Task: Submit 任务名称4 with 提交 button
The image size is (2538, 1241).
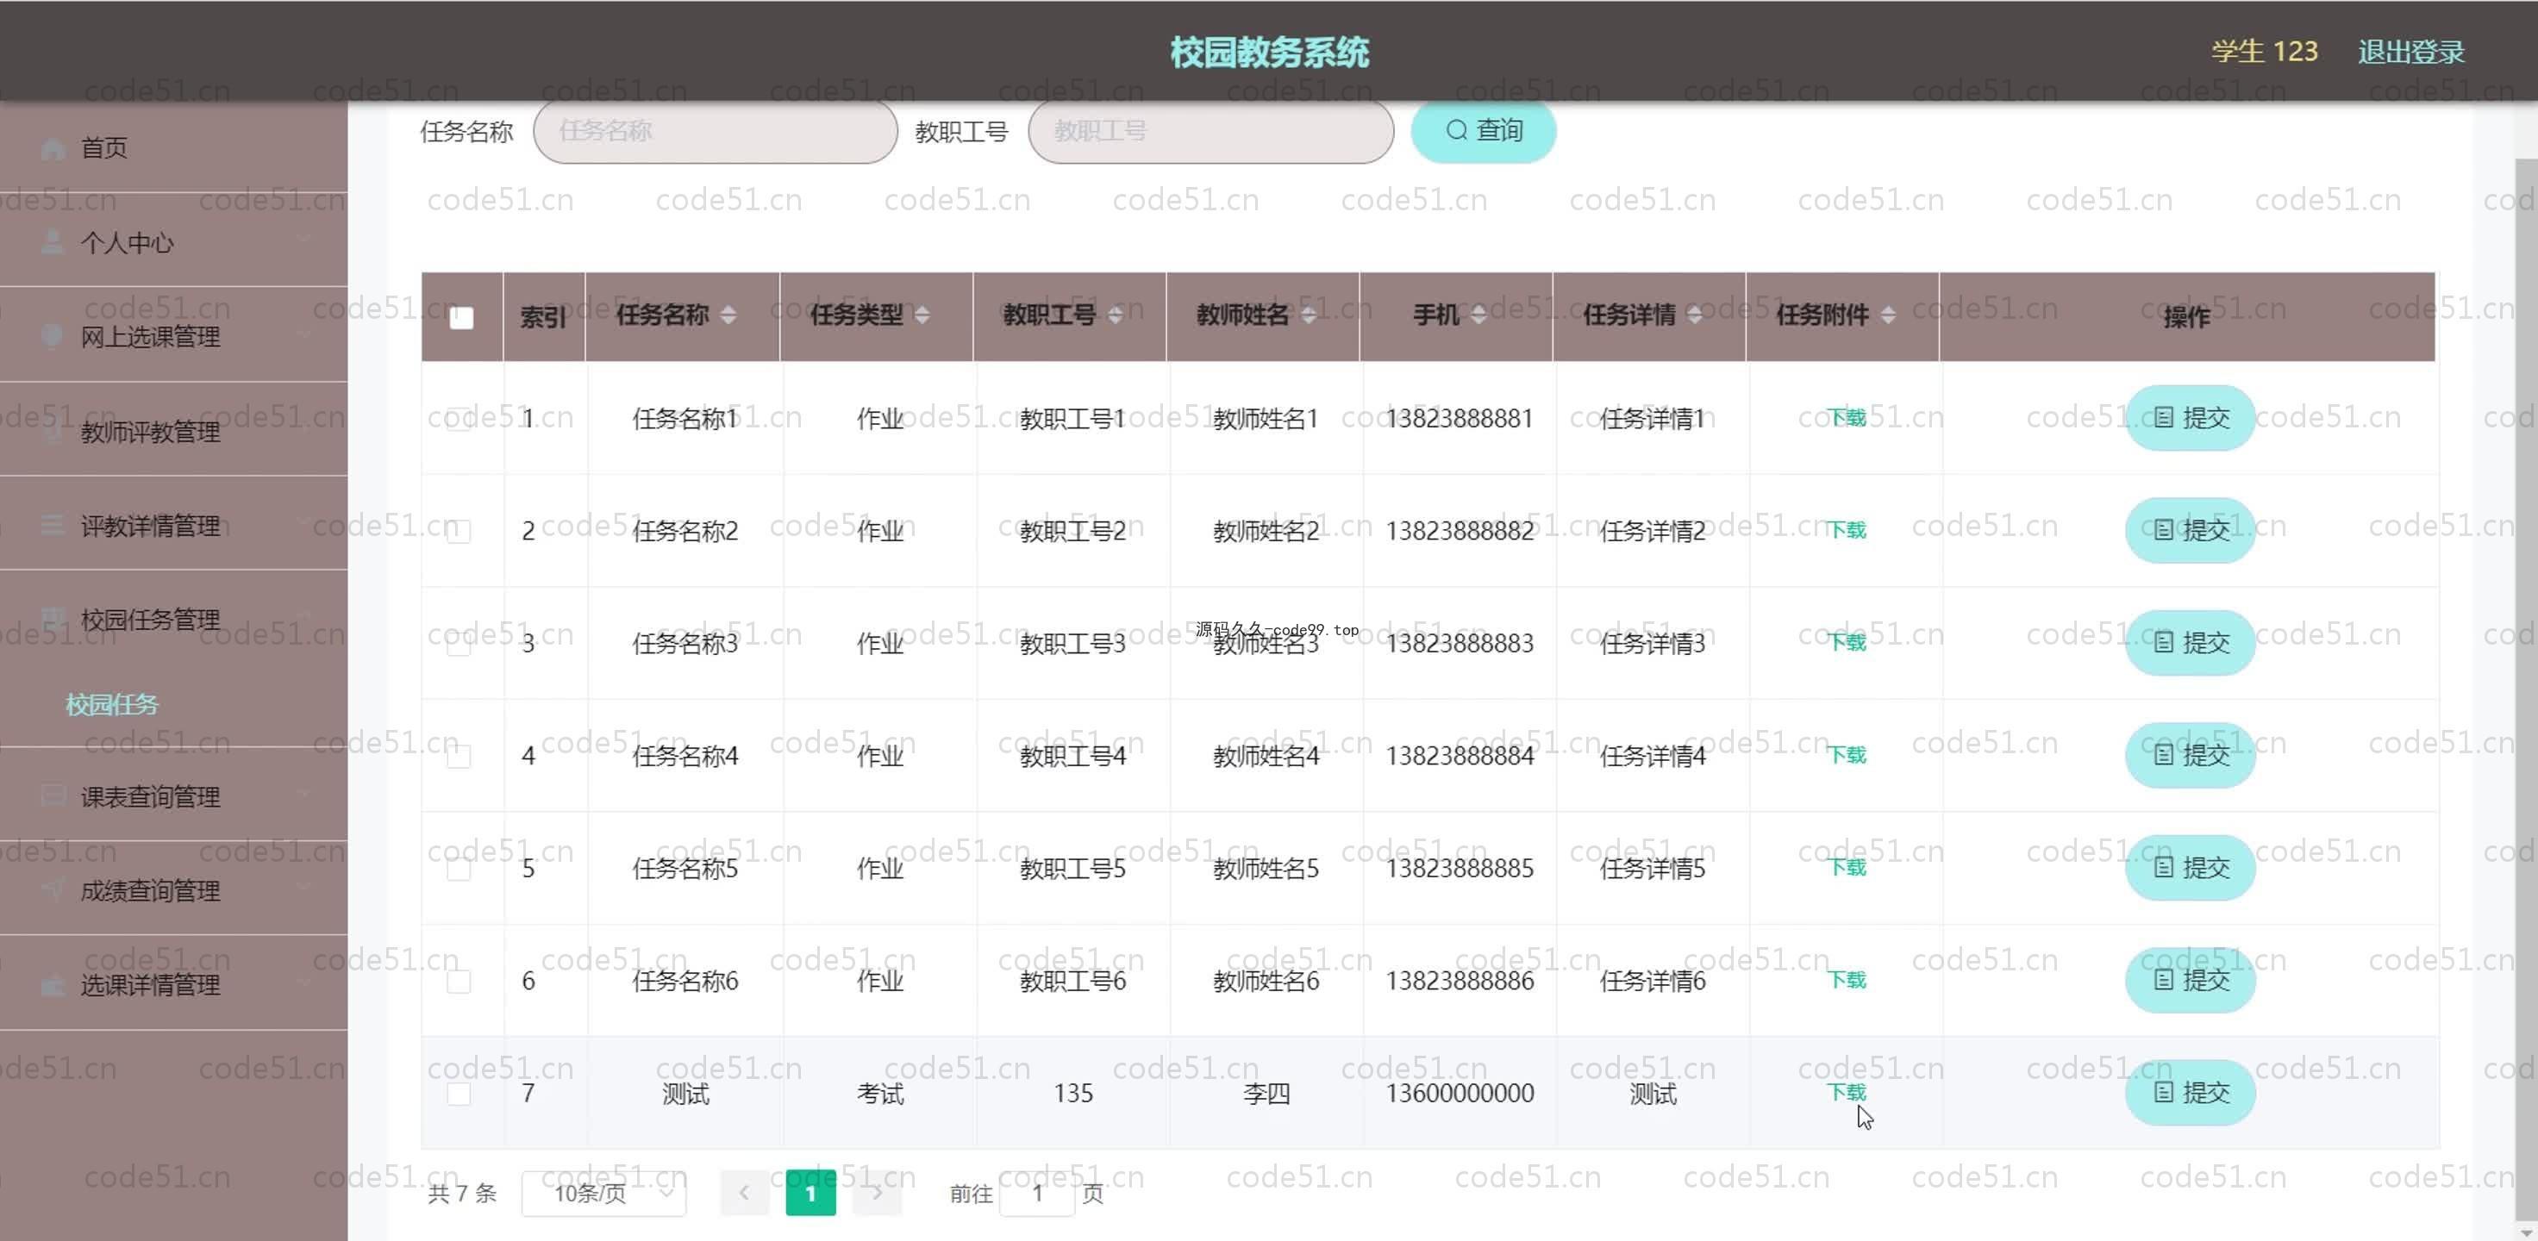Action: pos(2191,754)
